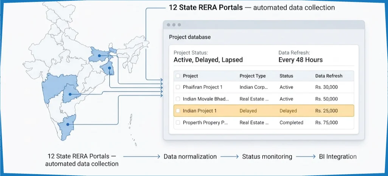Toggle the header select-all checkbox beside Project
Screen dimensions: 388x176
pyautogui.click(x=178, y=76)
